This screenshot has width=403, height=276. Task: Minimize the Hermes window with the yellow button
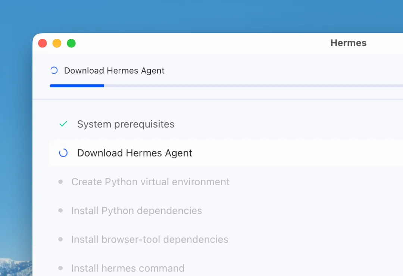57,43
